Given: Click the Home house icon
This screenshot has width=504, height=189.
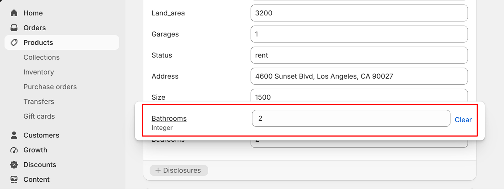Looking at the screenshot, I should [14, 13].
